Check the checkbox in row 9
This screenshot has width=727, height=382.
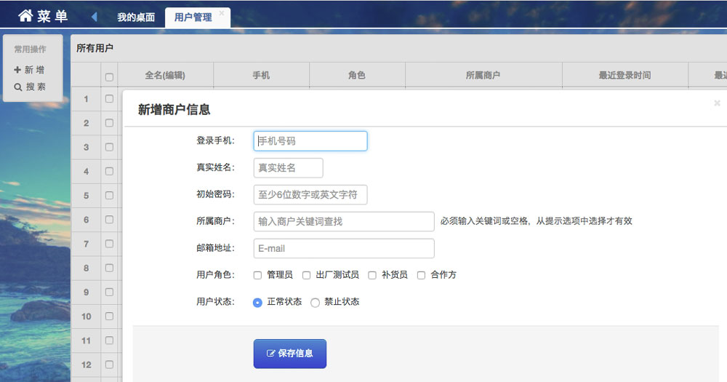[110, 292]
